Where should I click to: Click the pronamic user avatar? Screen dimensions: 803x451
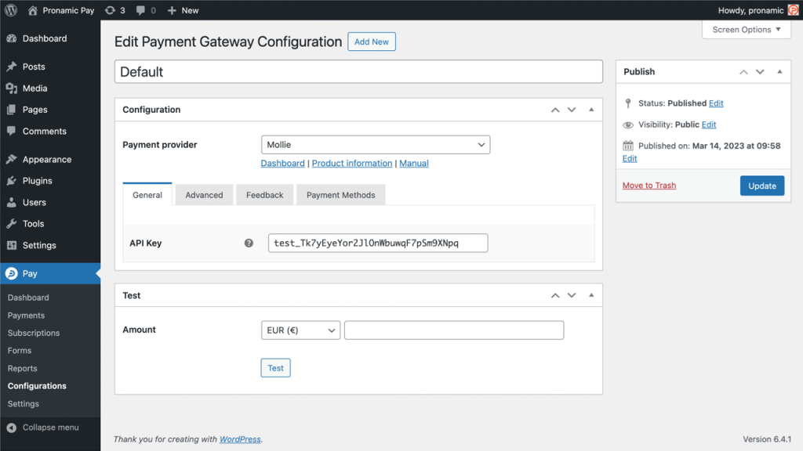point(793,10)
